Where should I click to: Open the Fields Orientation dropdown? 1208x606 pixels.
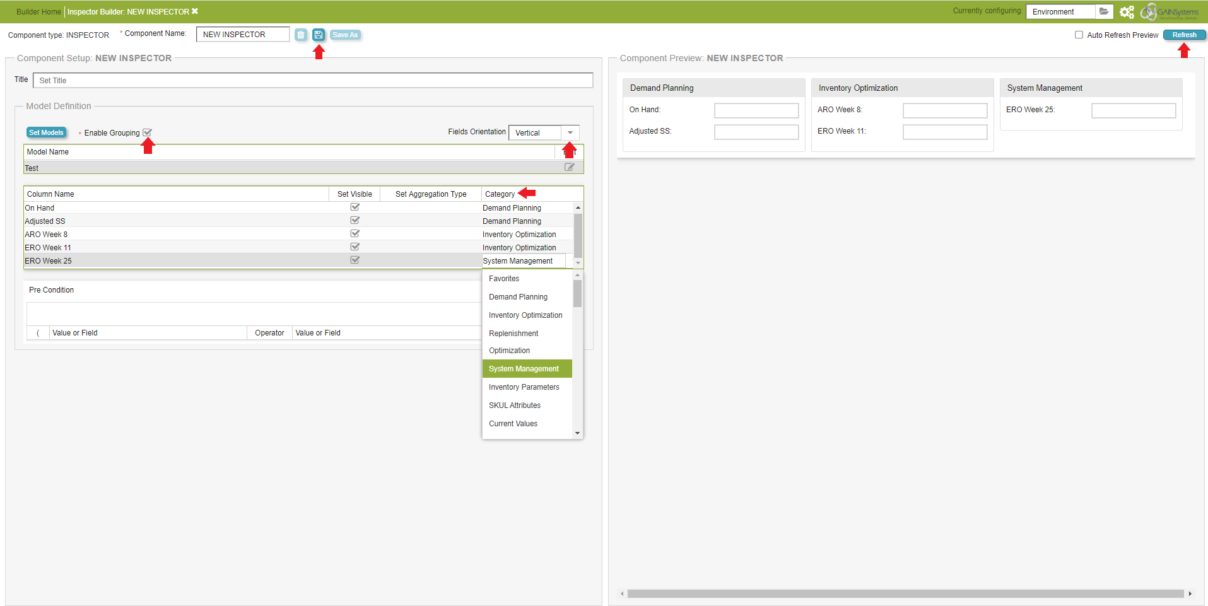click(x=570, y=132)
